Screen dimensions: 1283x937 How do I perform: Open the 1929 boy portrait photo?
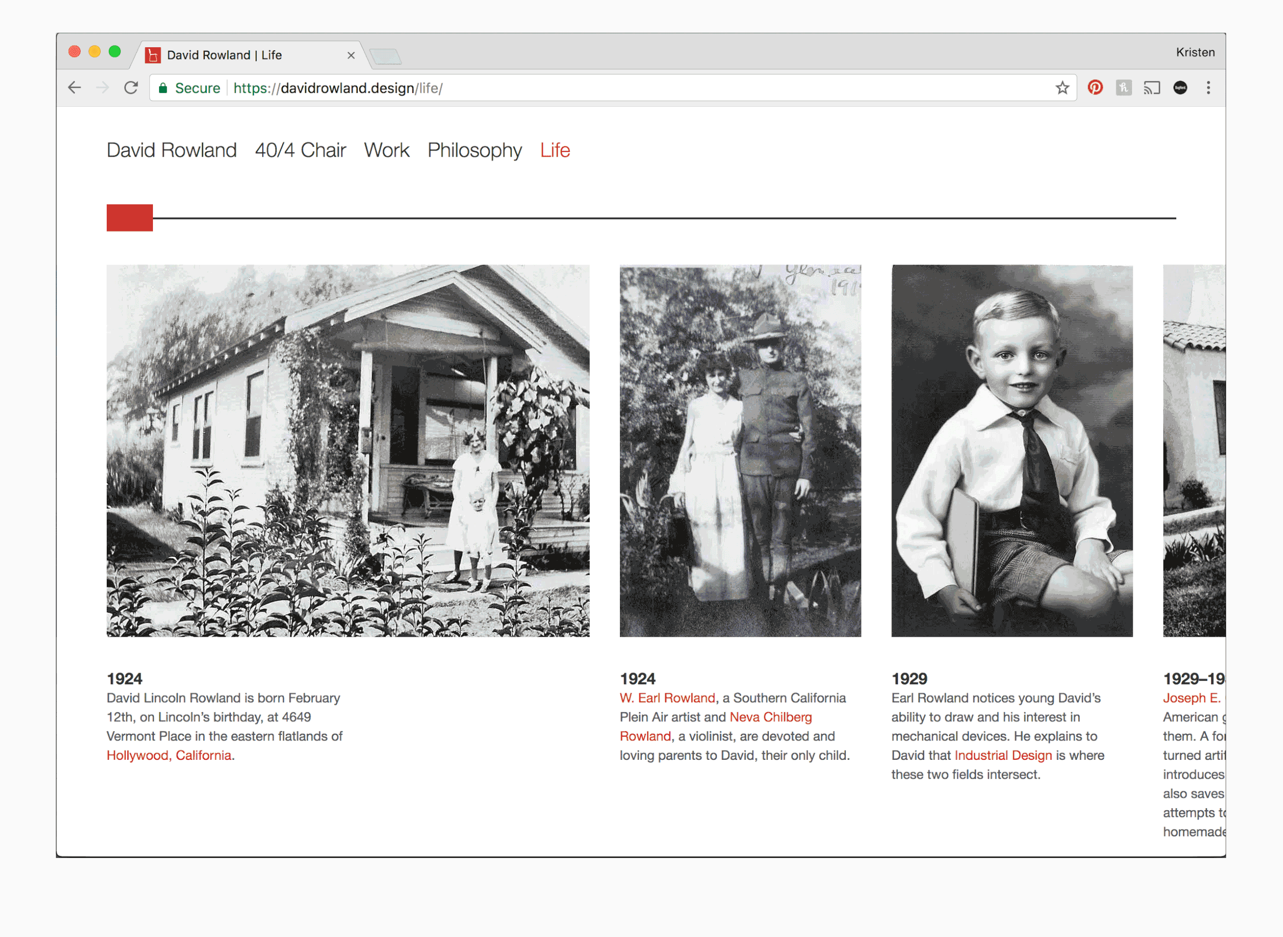coord(1012,451)
